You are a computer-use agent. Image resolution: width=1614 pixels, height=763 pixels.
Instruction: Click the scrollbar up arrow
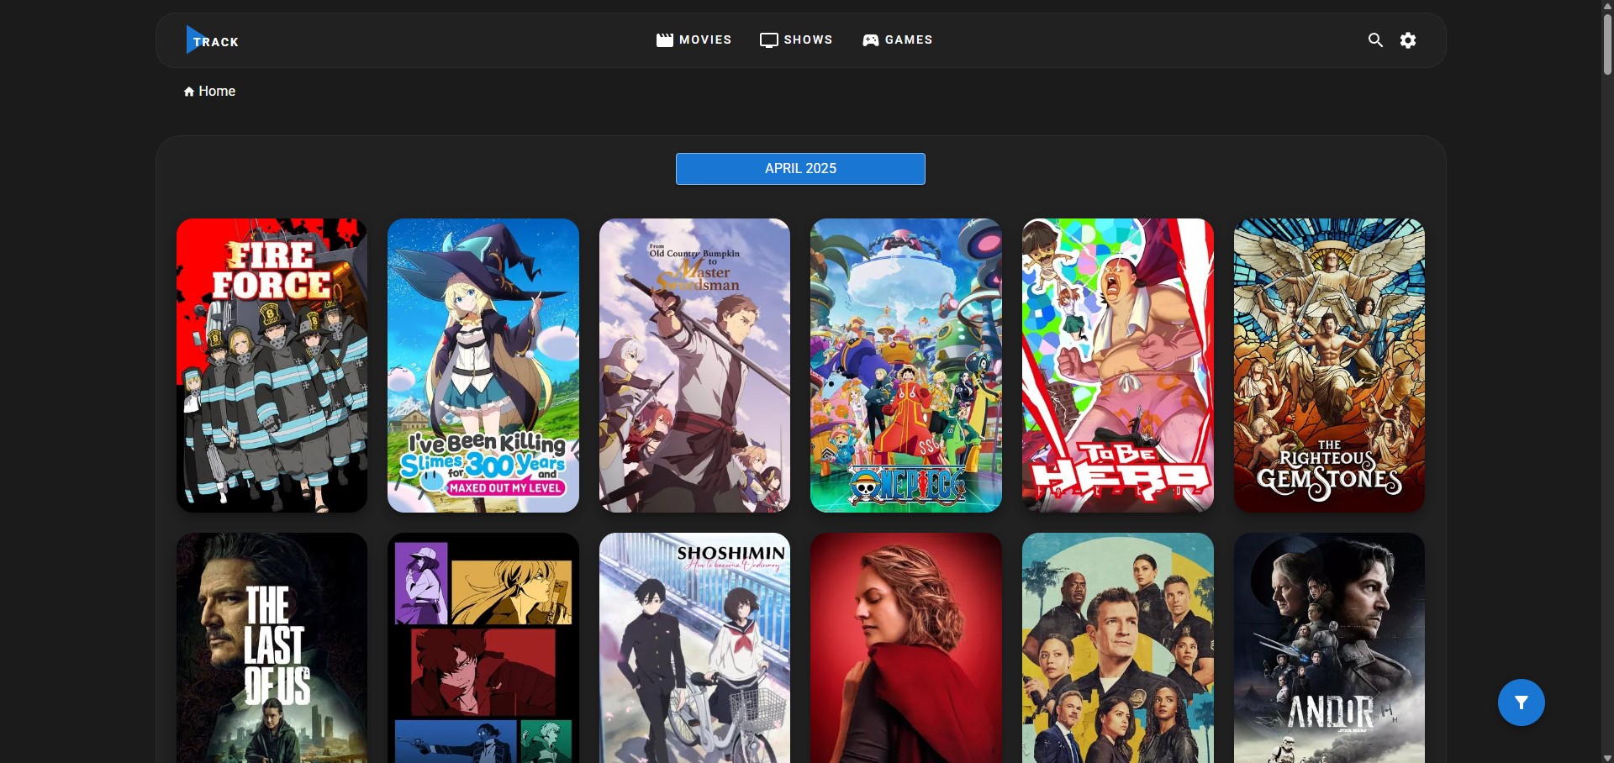click(1607, 6)
